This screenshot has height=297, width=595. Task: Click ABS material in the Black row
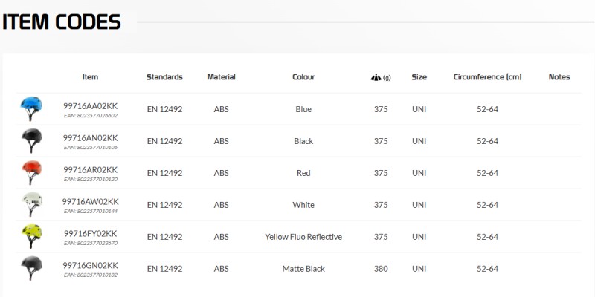click(x=221, y=141)
